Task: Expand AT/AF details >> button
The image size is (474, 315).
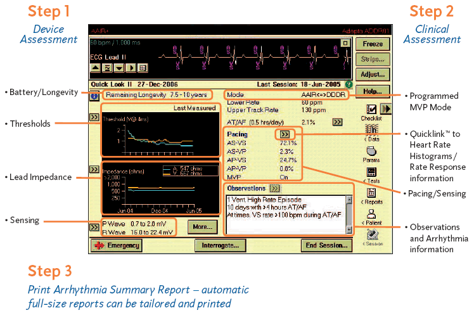Action: tap(337, 122)
